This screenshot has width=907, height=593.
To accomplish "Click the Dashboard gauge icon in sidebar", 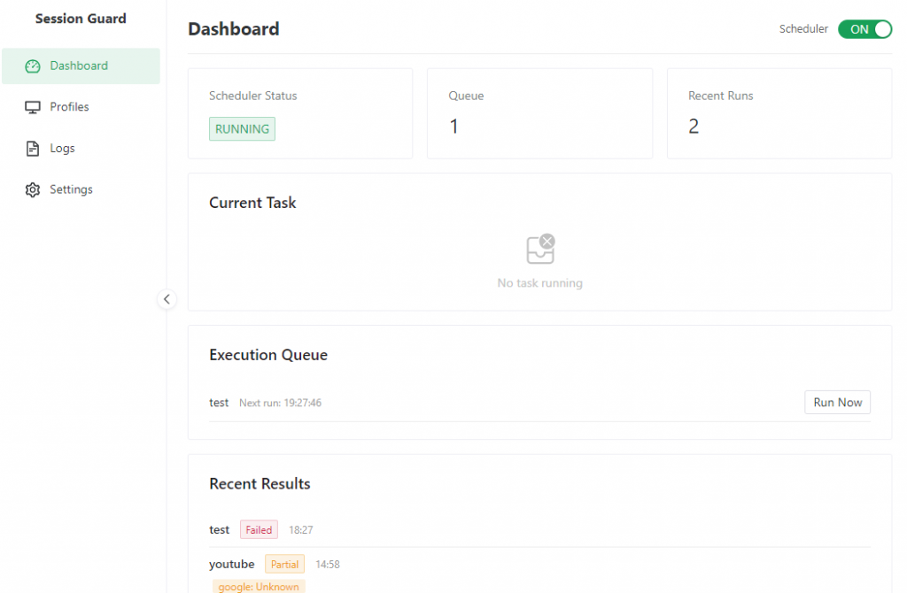I will click(33, 66).
